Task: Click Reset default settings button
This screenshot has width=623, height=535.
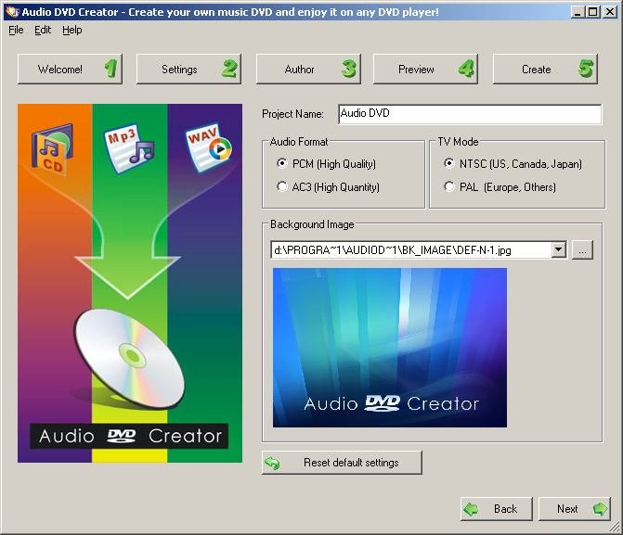Action: click(x=342, y=463)
